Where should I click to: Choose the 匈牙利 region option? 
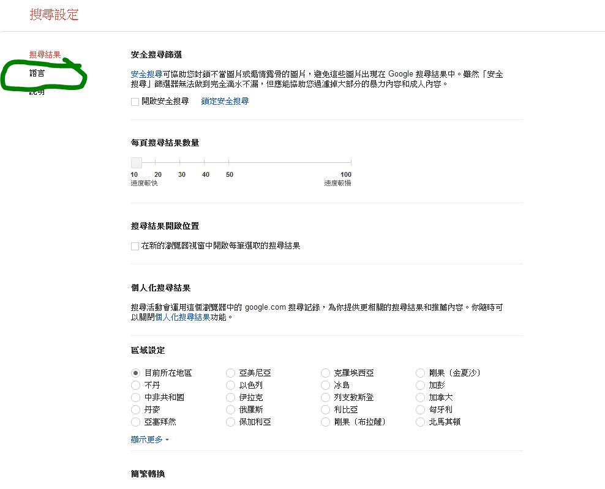pos(421,409)
